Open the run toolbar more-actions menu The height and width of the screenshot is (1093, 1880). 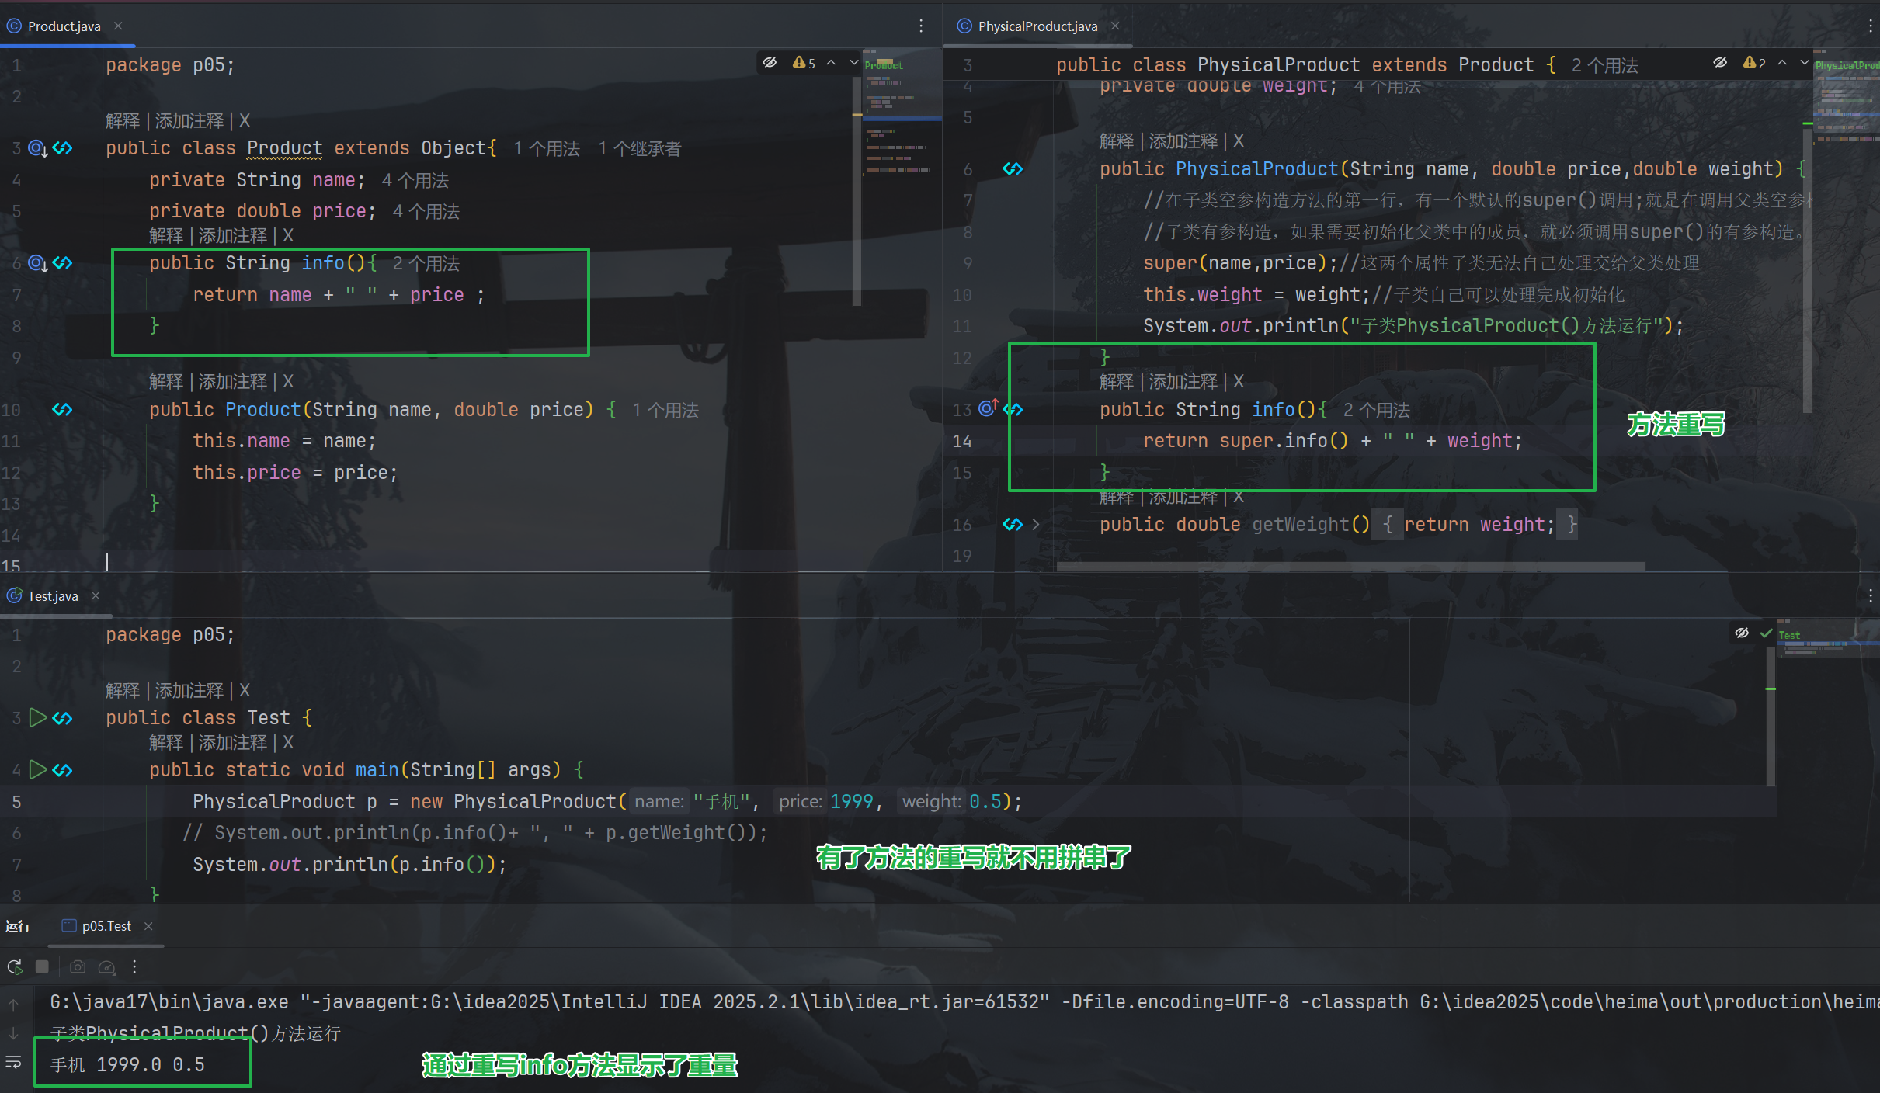[134, 966]
